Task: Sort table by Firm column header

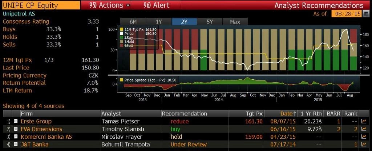Action: coord(60,114)
